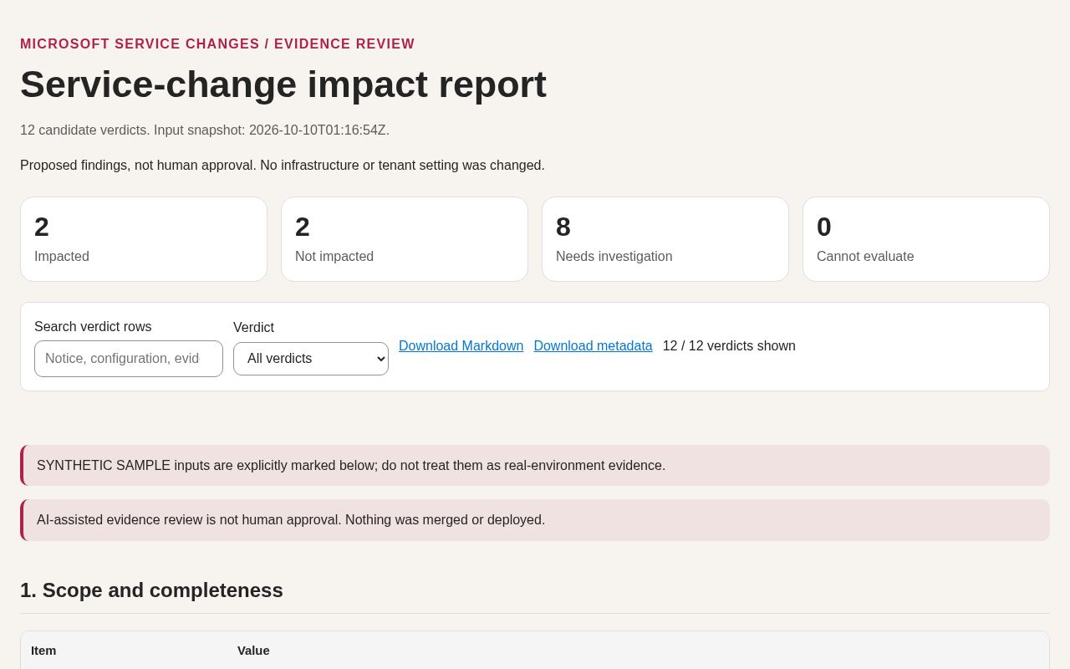The width and height of the screenshot is (1070, 669).
Task: Select the Not impacted summary card
Action: pos(405,239)
